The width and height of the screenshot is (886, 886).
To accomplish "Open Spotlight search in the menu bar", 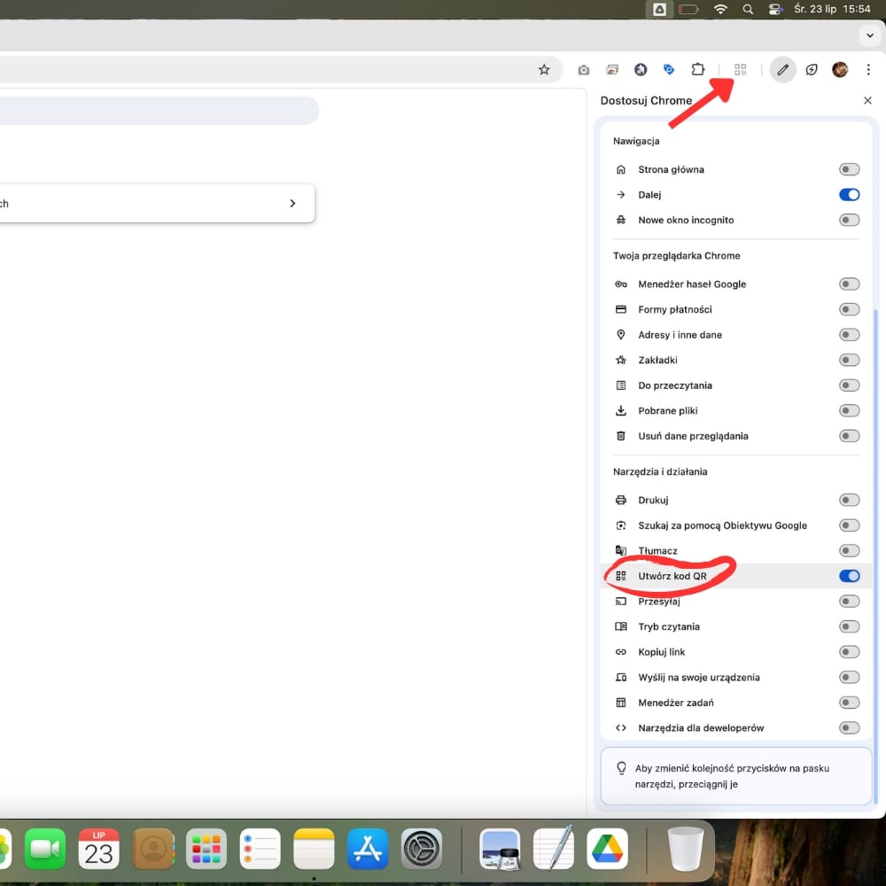I will pos(749,9).
